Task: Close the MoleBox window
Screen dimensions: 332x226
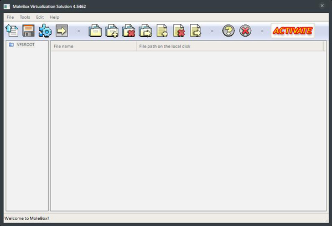Action: (x=322, y=6)
